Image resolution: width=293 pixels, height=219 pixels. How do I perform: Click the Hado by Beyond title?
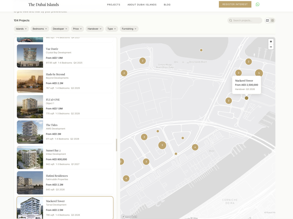55,74
